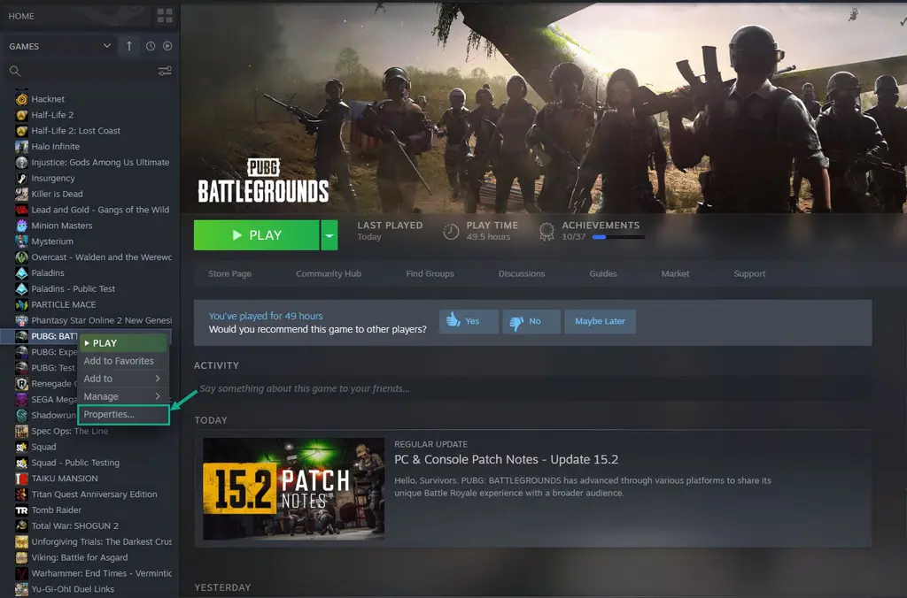The image size is (907, 598).
Task: Click the Killer is Dead icon
Action: (21, 194)
